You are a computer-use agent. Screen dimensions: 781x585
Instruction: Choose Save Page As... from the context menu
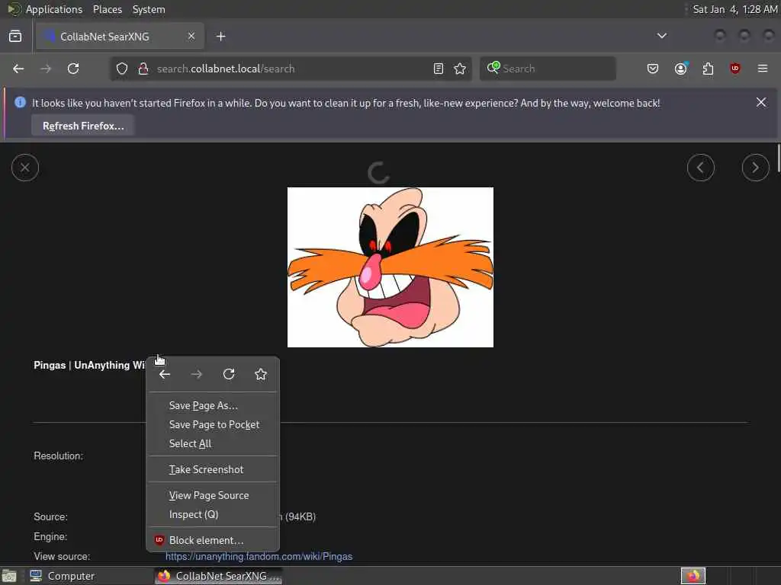[214, 405]
